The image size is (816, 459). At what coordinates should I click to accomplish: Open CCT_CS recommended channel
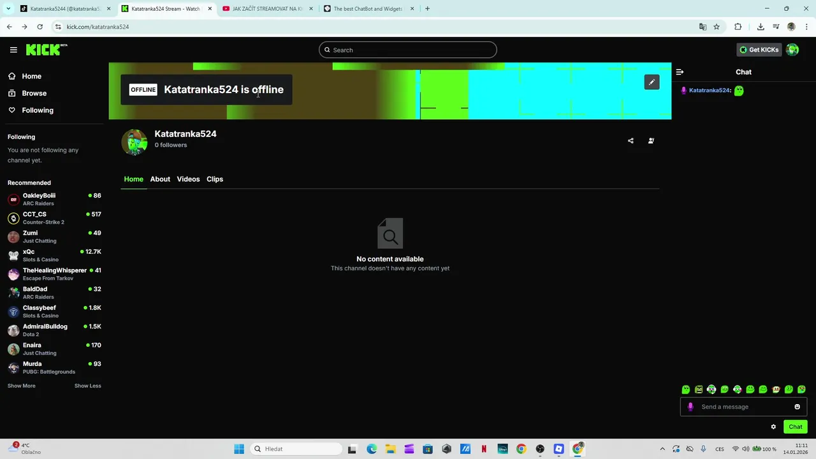[x=54, y=218]
